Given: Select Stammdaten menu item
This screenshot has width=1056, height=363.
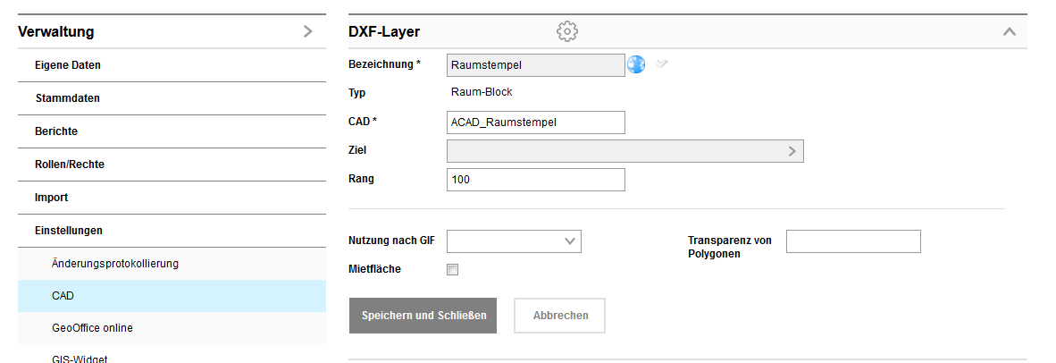Looking at the screenshot, I should (x=68, y=98).
